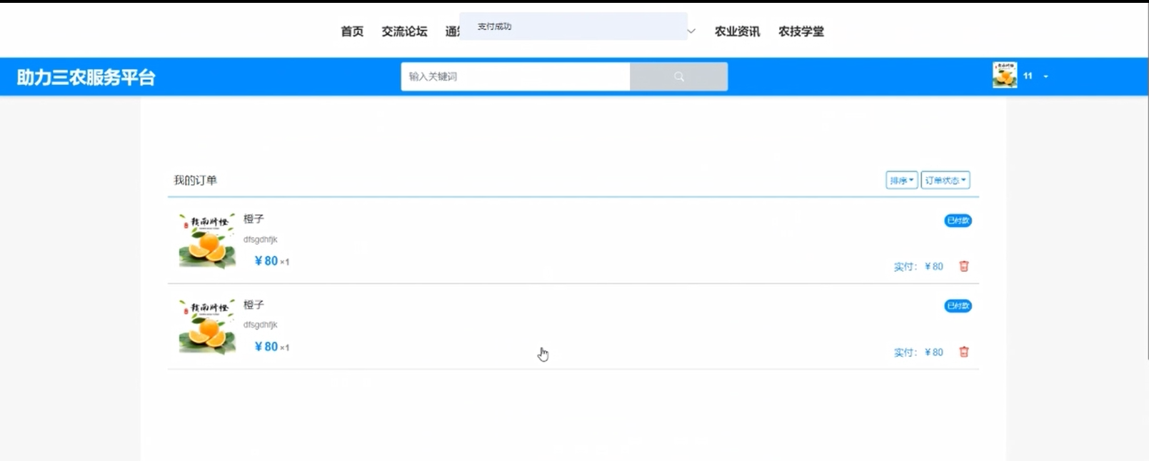Open the second order's orange product image
This screenshot has width=1149, height=461.
[207, 327]
